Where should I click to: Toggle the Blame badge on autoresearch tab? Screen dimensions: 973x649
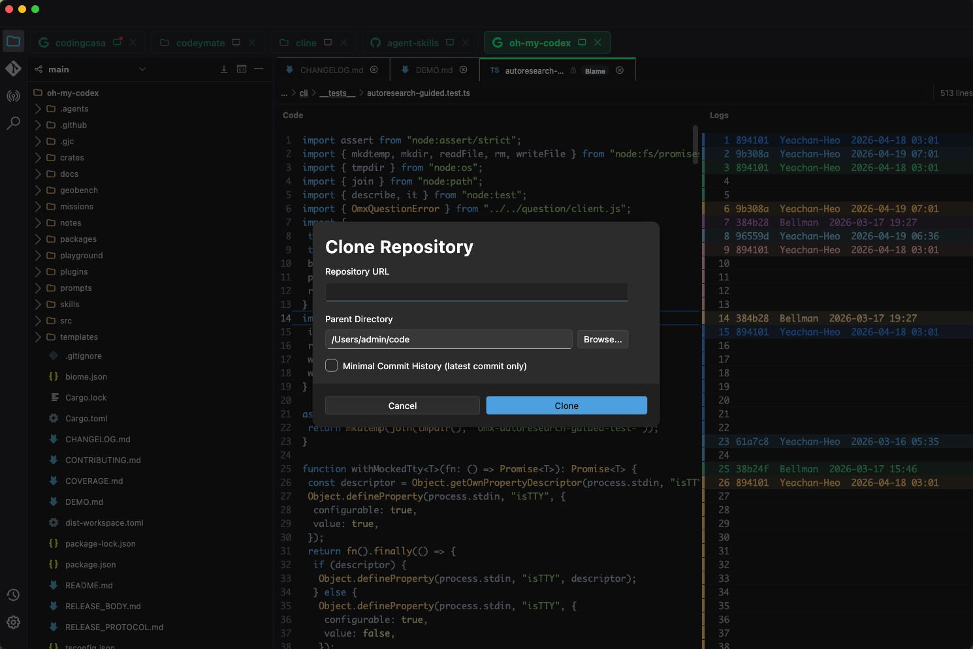(595, 71)
